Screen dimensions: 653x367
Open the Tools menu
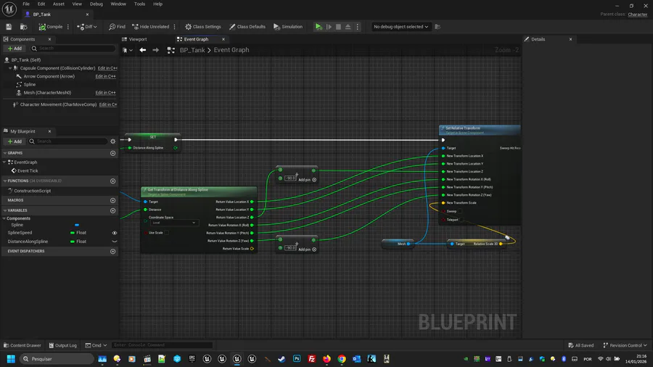[139, 4]
